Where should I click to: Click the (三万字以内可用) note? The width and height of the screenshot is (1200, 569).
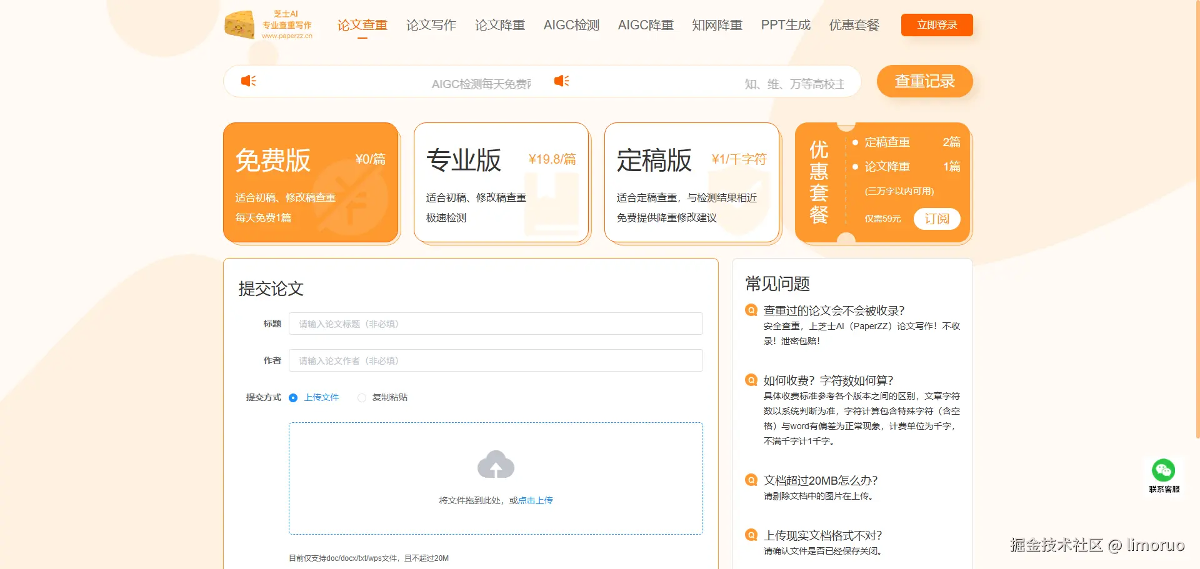(899, 191)
